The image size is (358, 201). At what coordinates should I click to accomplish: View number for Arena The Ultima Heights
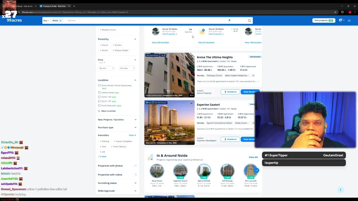pyautogui.click(x=249, y=92)
